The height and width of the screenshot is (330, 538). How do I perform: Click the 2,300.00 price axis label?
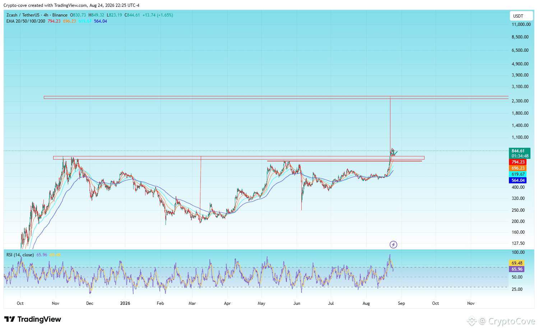(520, 101)
